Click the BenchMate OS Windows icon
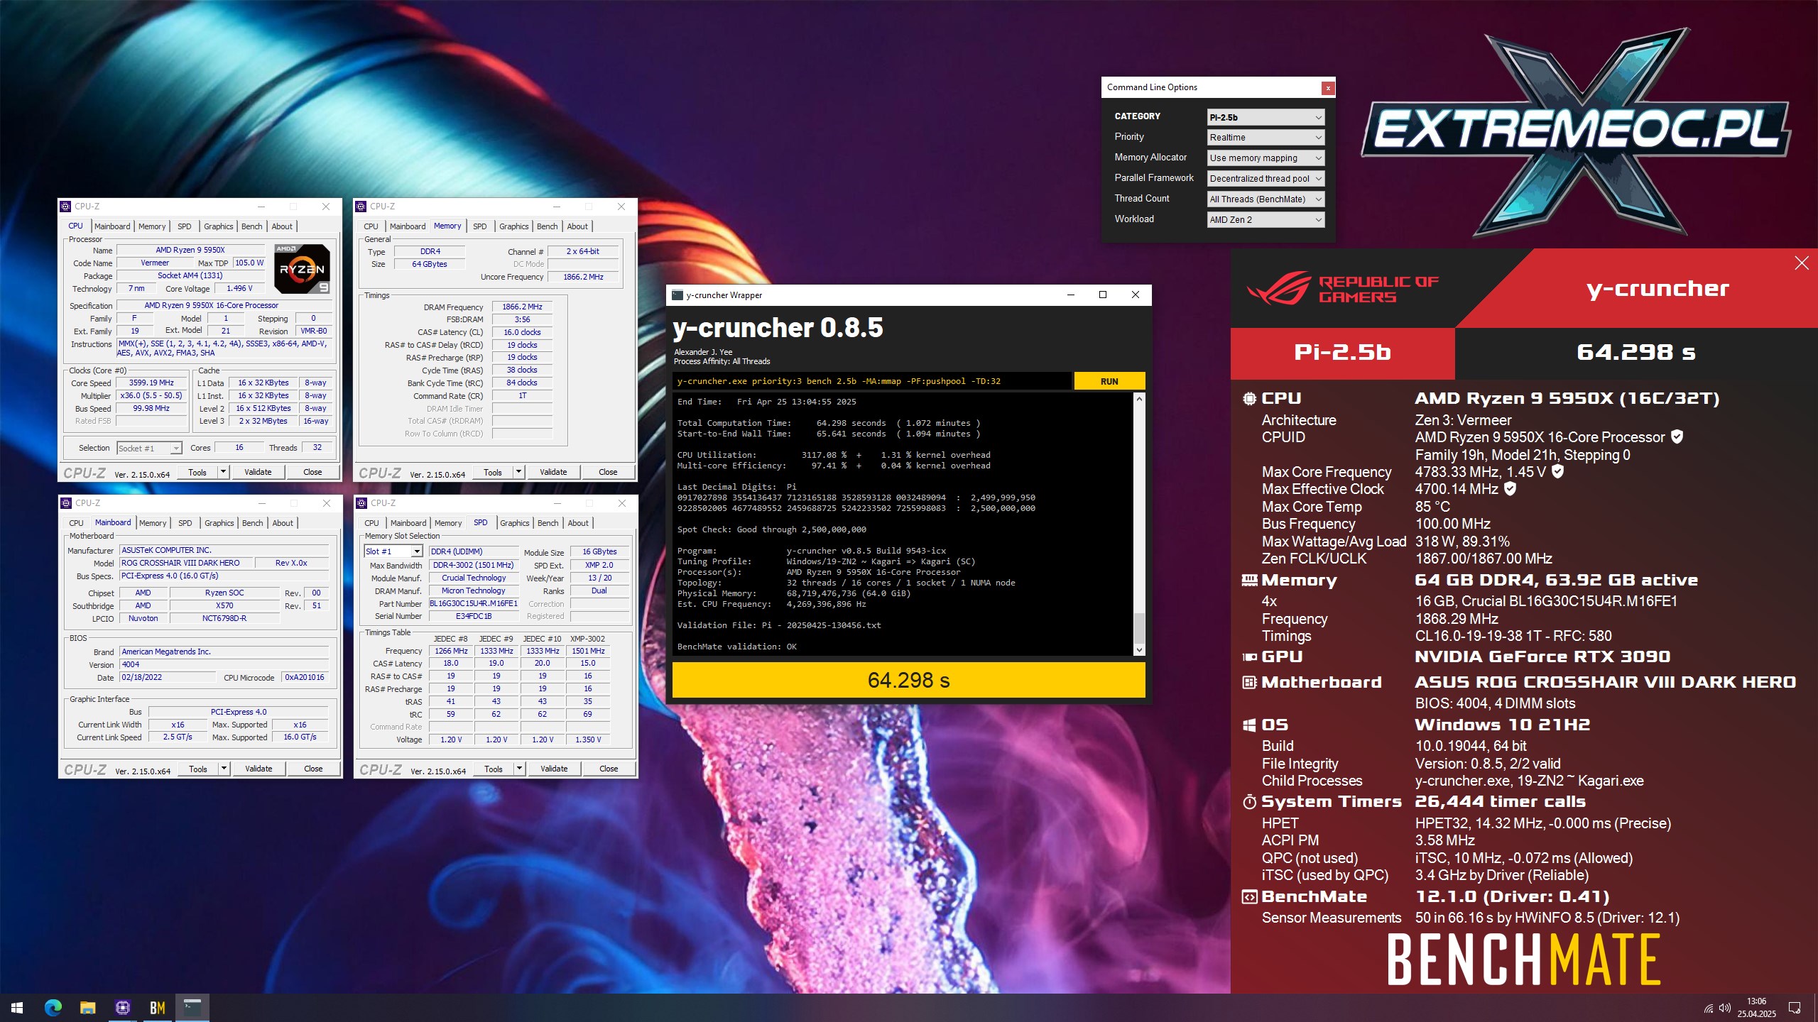Screen dimensions: 1818x1022 [1249, 725]
